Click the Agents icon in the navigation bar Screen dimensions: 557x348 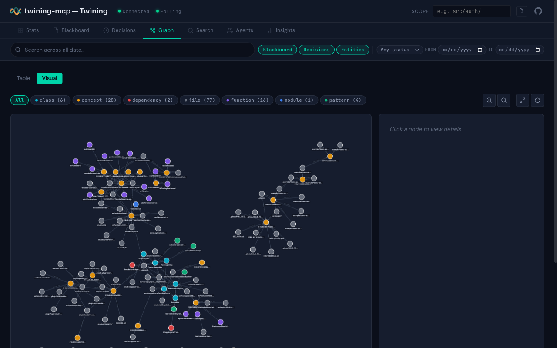pos(230,30)
